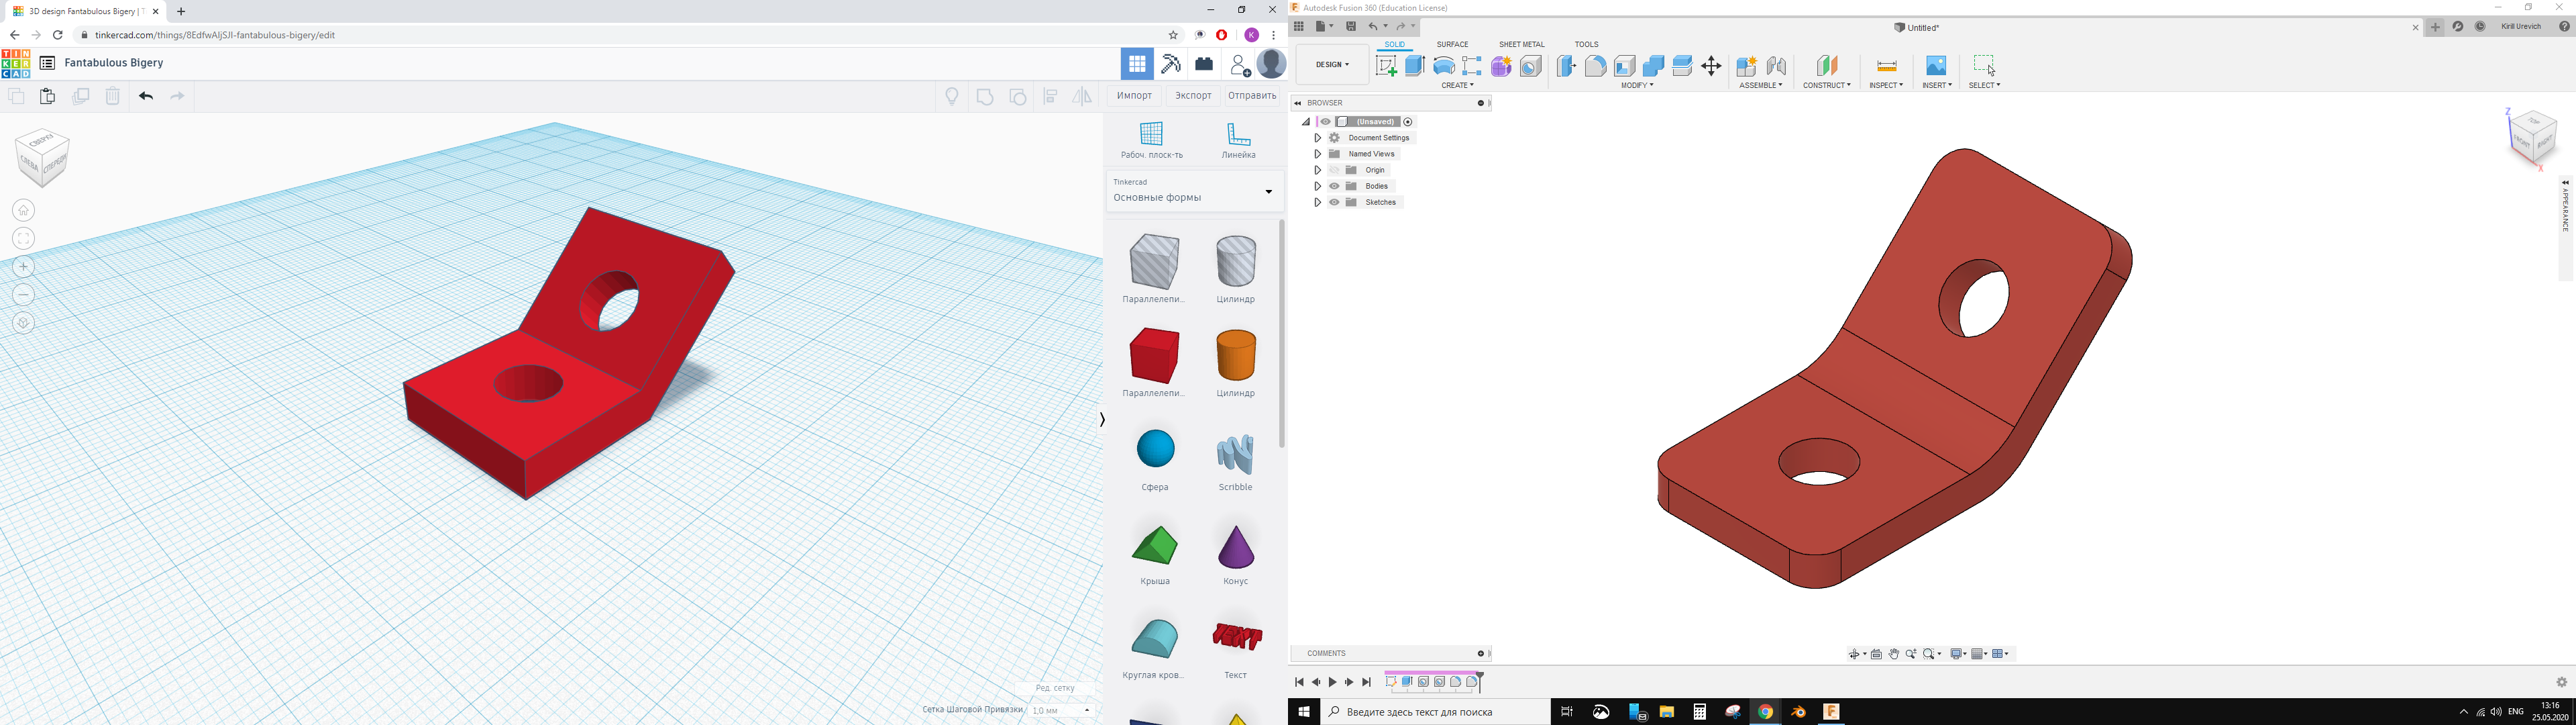2576x725 pixels.
Task: Click the Fillet tool icon
Action: click(1596, 66)
